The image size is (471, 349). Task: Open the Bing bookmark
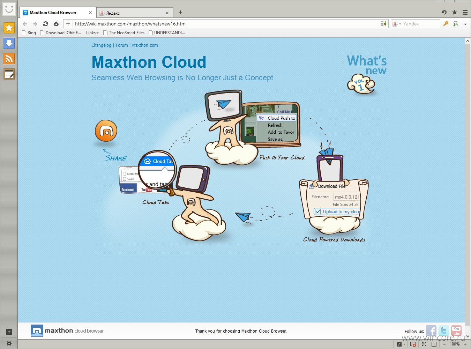pos(29,33)
